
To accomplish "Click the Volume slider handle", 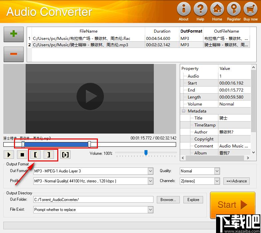I will point(146,152).
